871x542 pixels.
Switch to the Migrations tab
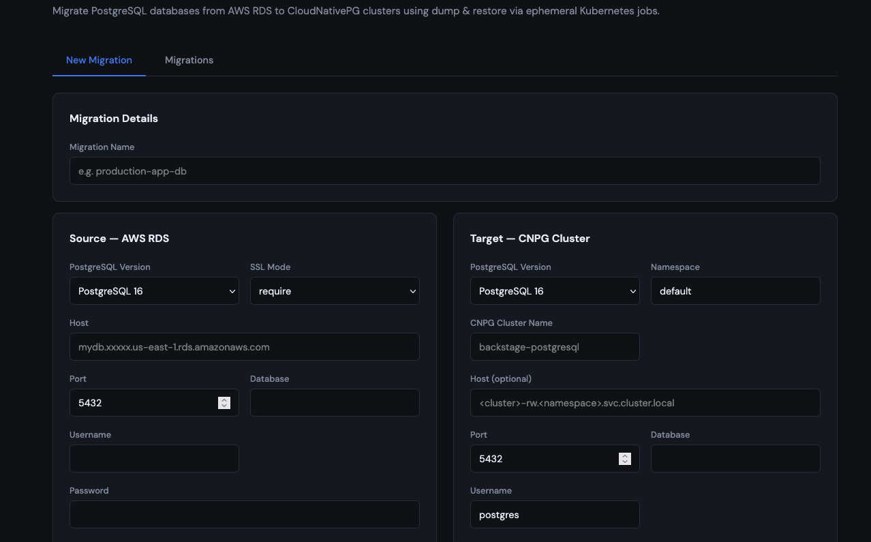[189, 60]
